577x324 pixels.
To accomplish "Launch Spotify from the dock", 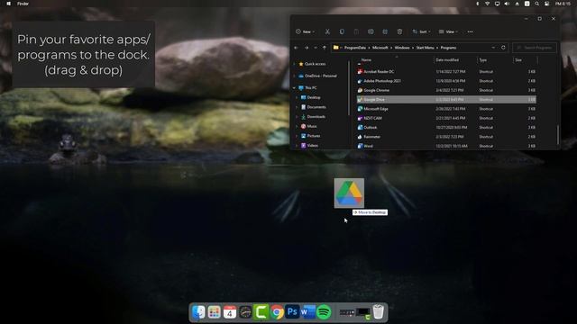I will click(x=324, y=312).
